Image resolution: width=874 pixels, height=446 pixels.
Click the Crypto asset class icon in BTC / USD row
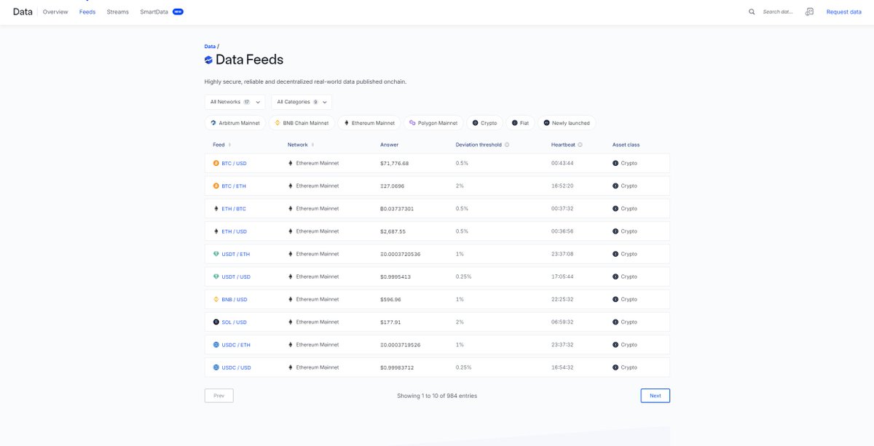tap(615, 163)
